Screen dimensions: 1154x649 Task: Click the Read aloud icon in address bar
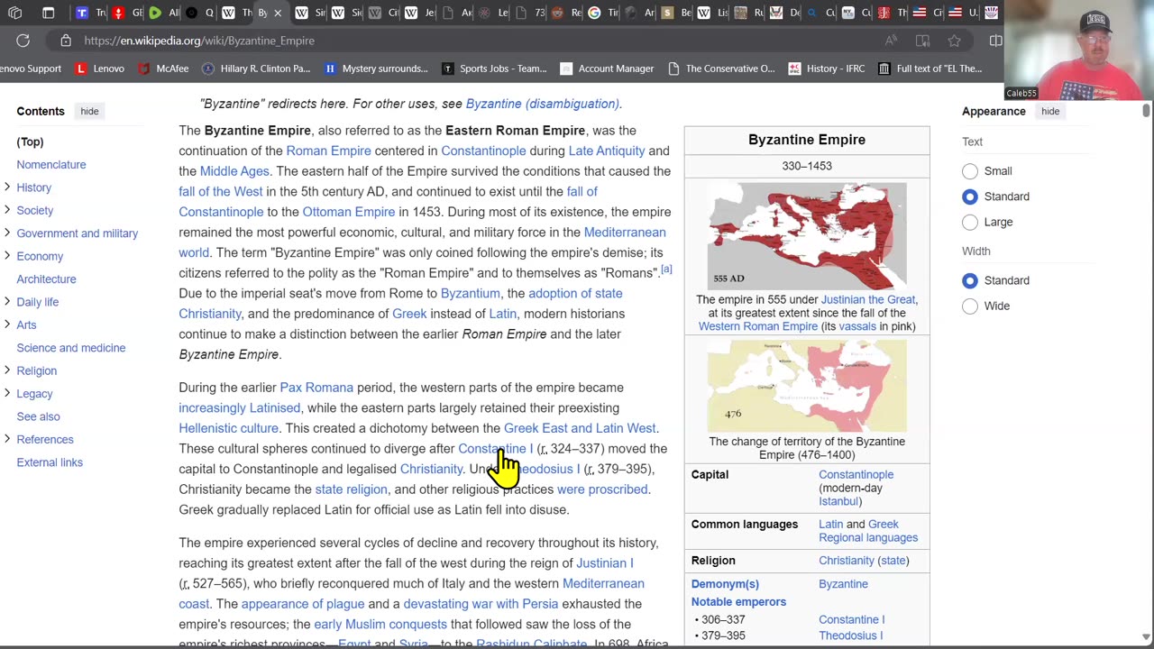(891, 41)
